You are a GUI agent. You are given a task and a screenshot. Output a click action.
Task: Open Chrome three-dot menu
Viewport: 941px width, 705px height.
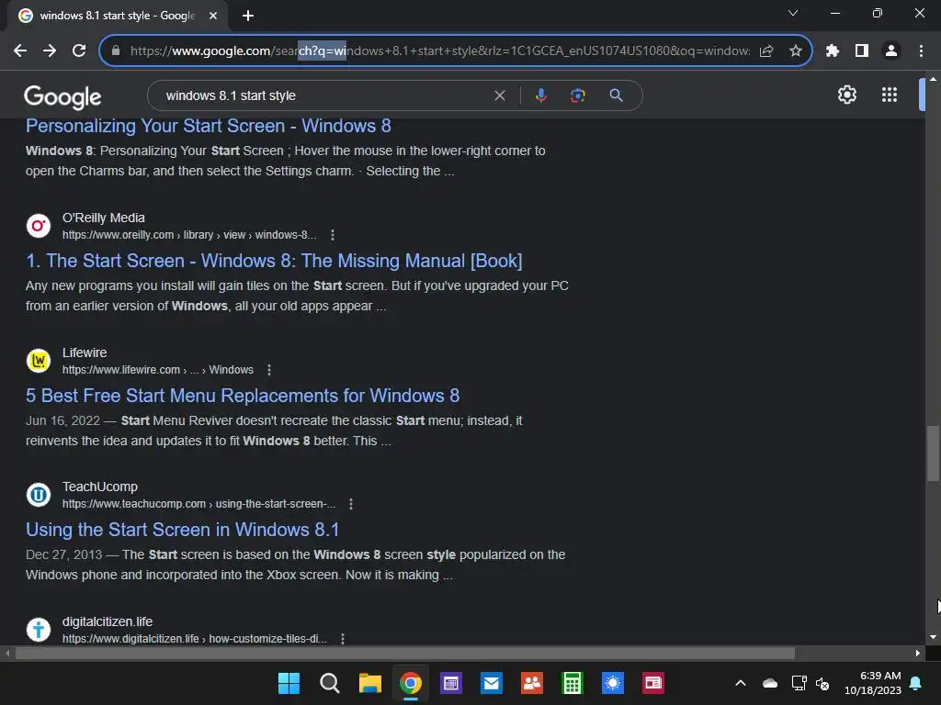click(x=921, y=51)
